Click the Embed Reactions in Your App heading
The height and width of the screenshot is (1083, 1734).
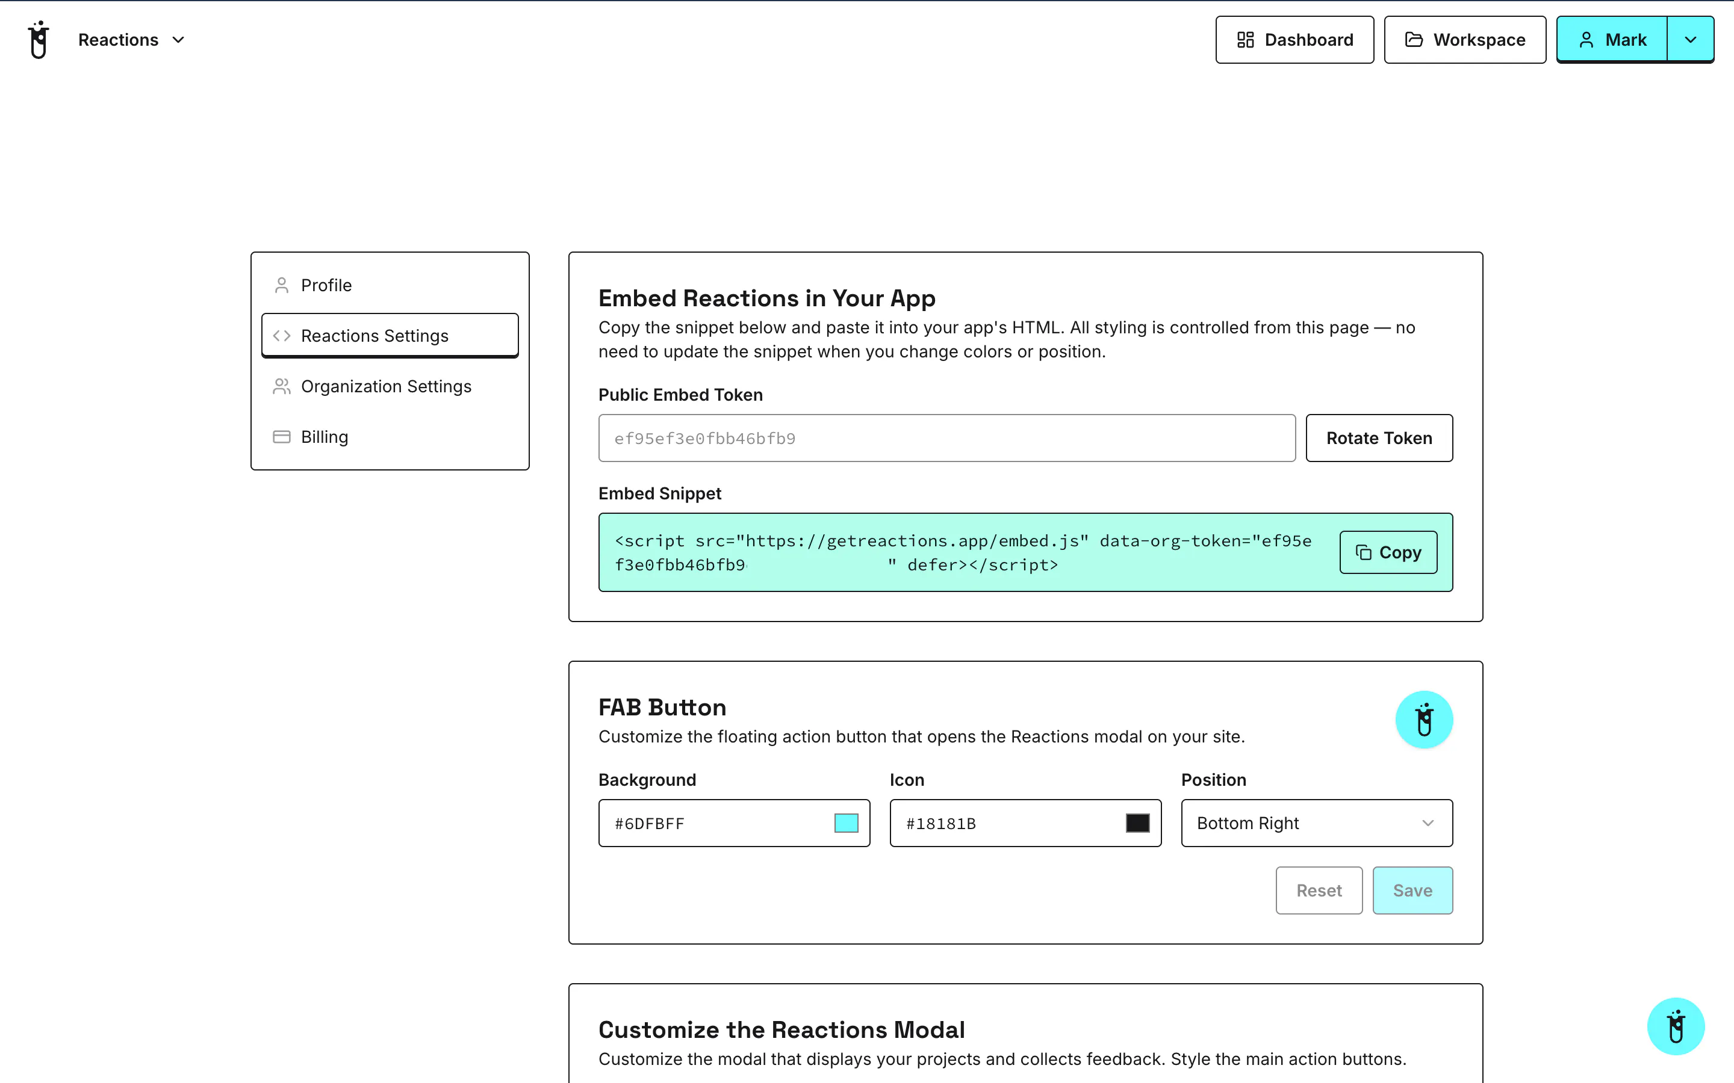pyautogui.click(x=766, y=298)
